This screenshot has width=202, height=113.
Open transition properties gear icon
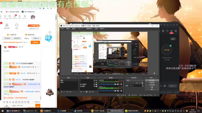142,83
